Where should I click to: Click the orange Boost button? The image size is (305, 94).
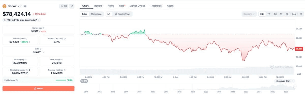point(38,88)
